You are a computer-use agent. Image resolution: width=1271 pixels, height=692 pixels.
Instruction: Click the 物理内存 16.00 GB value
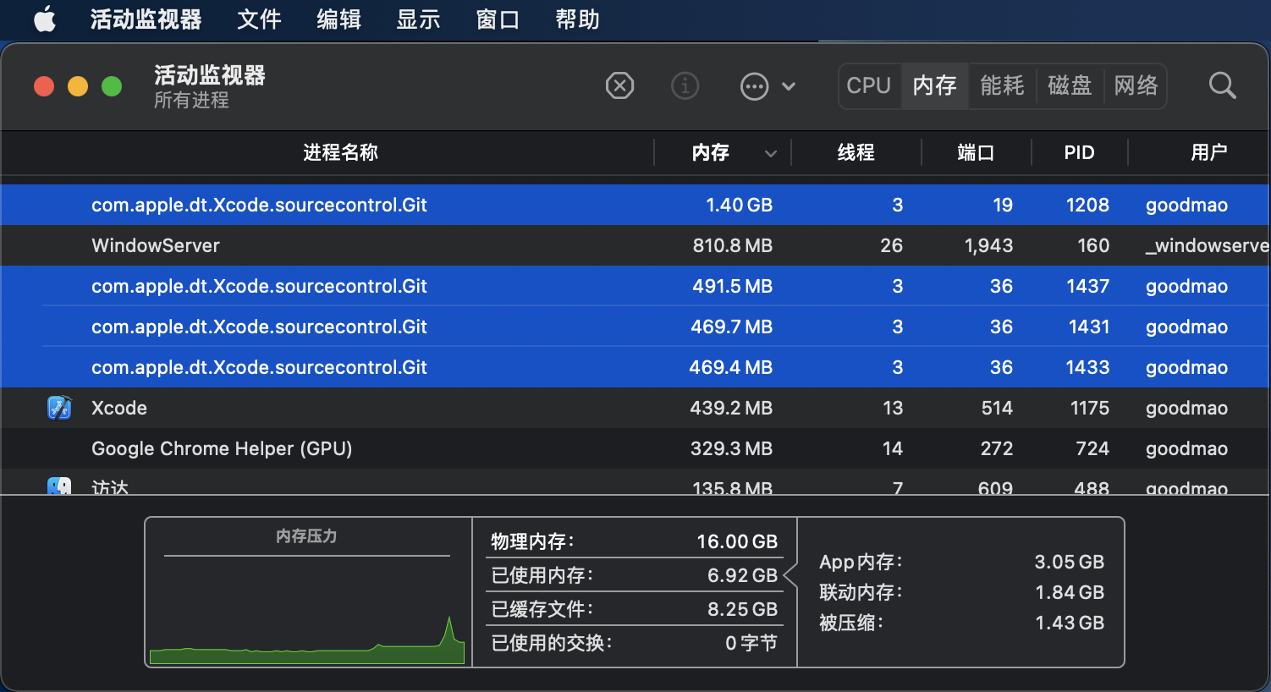coord(737,541)
